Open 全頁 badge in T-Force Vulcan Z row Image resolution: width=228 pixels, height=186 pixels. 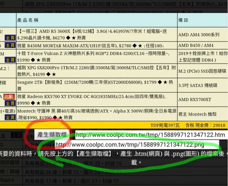10,60
